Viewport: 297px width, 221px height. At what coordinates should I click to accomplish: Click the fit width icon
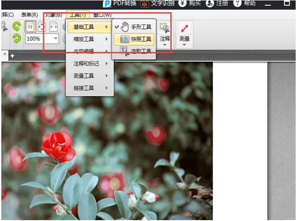54,27
